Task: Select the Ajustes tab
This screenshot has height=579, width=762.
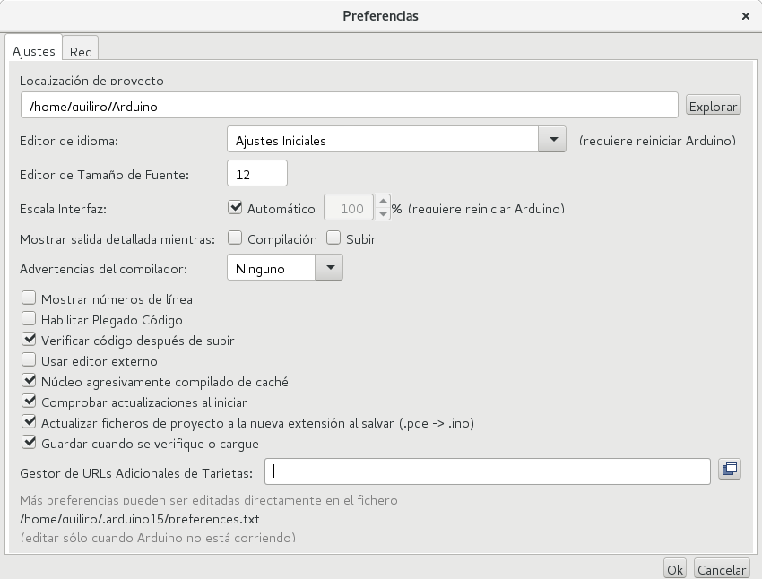Action: 33,51
